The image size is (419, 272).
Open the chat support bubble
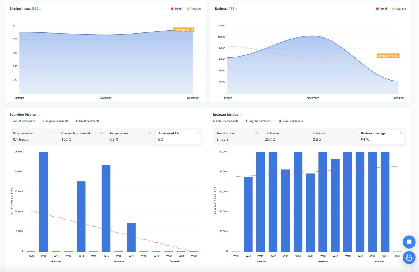409,242
